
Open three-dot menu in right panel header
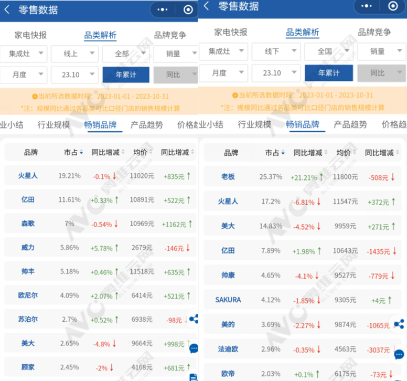(366, 6)
